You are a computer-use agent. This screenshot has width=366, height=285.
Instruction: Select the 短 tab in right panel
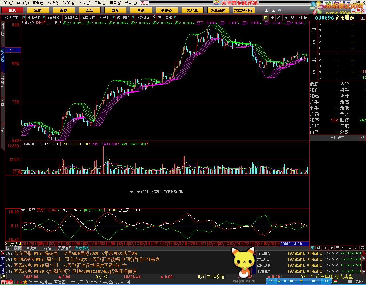[x=363, y=248]
